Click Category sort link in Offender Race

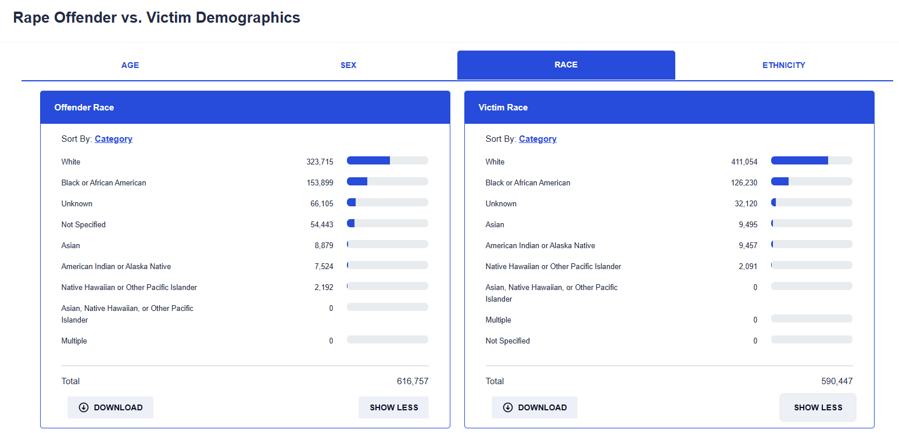113,139
